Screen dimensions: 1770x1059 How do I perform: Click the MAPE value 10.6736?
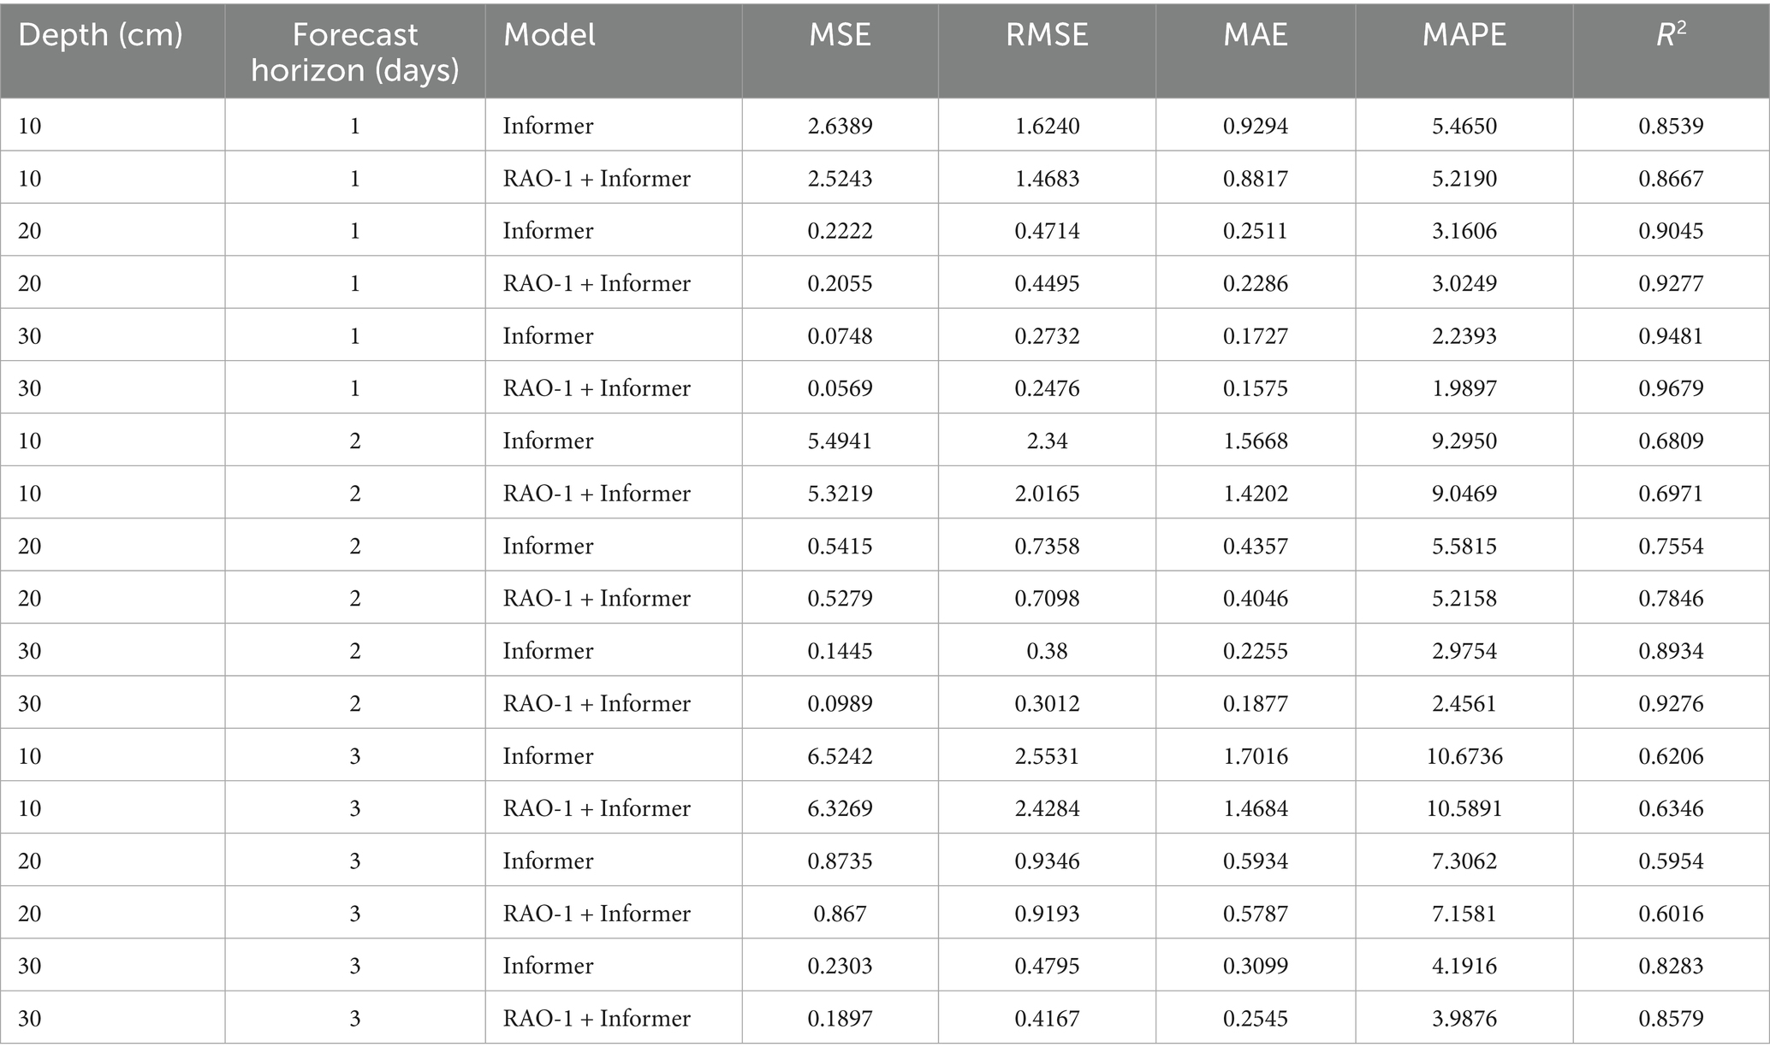tap(1464, 756)
